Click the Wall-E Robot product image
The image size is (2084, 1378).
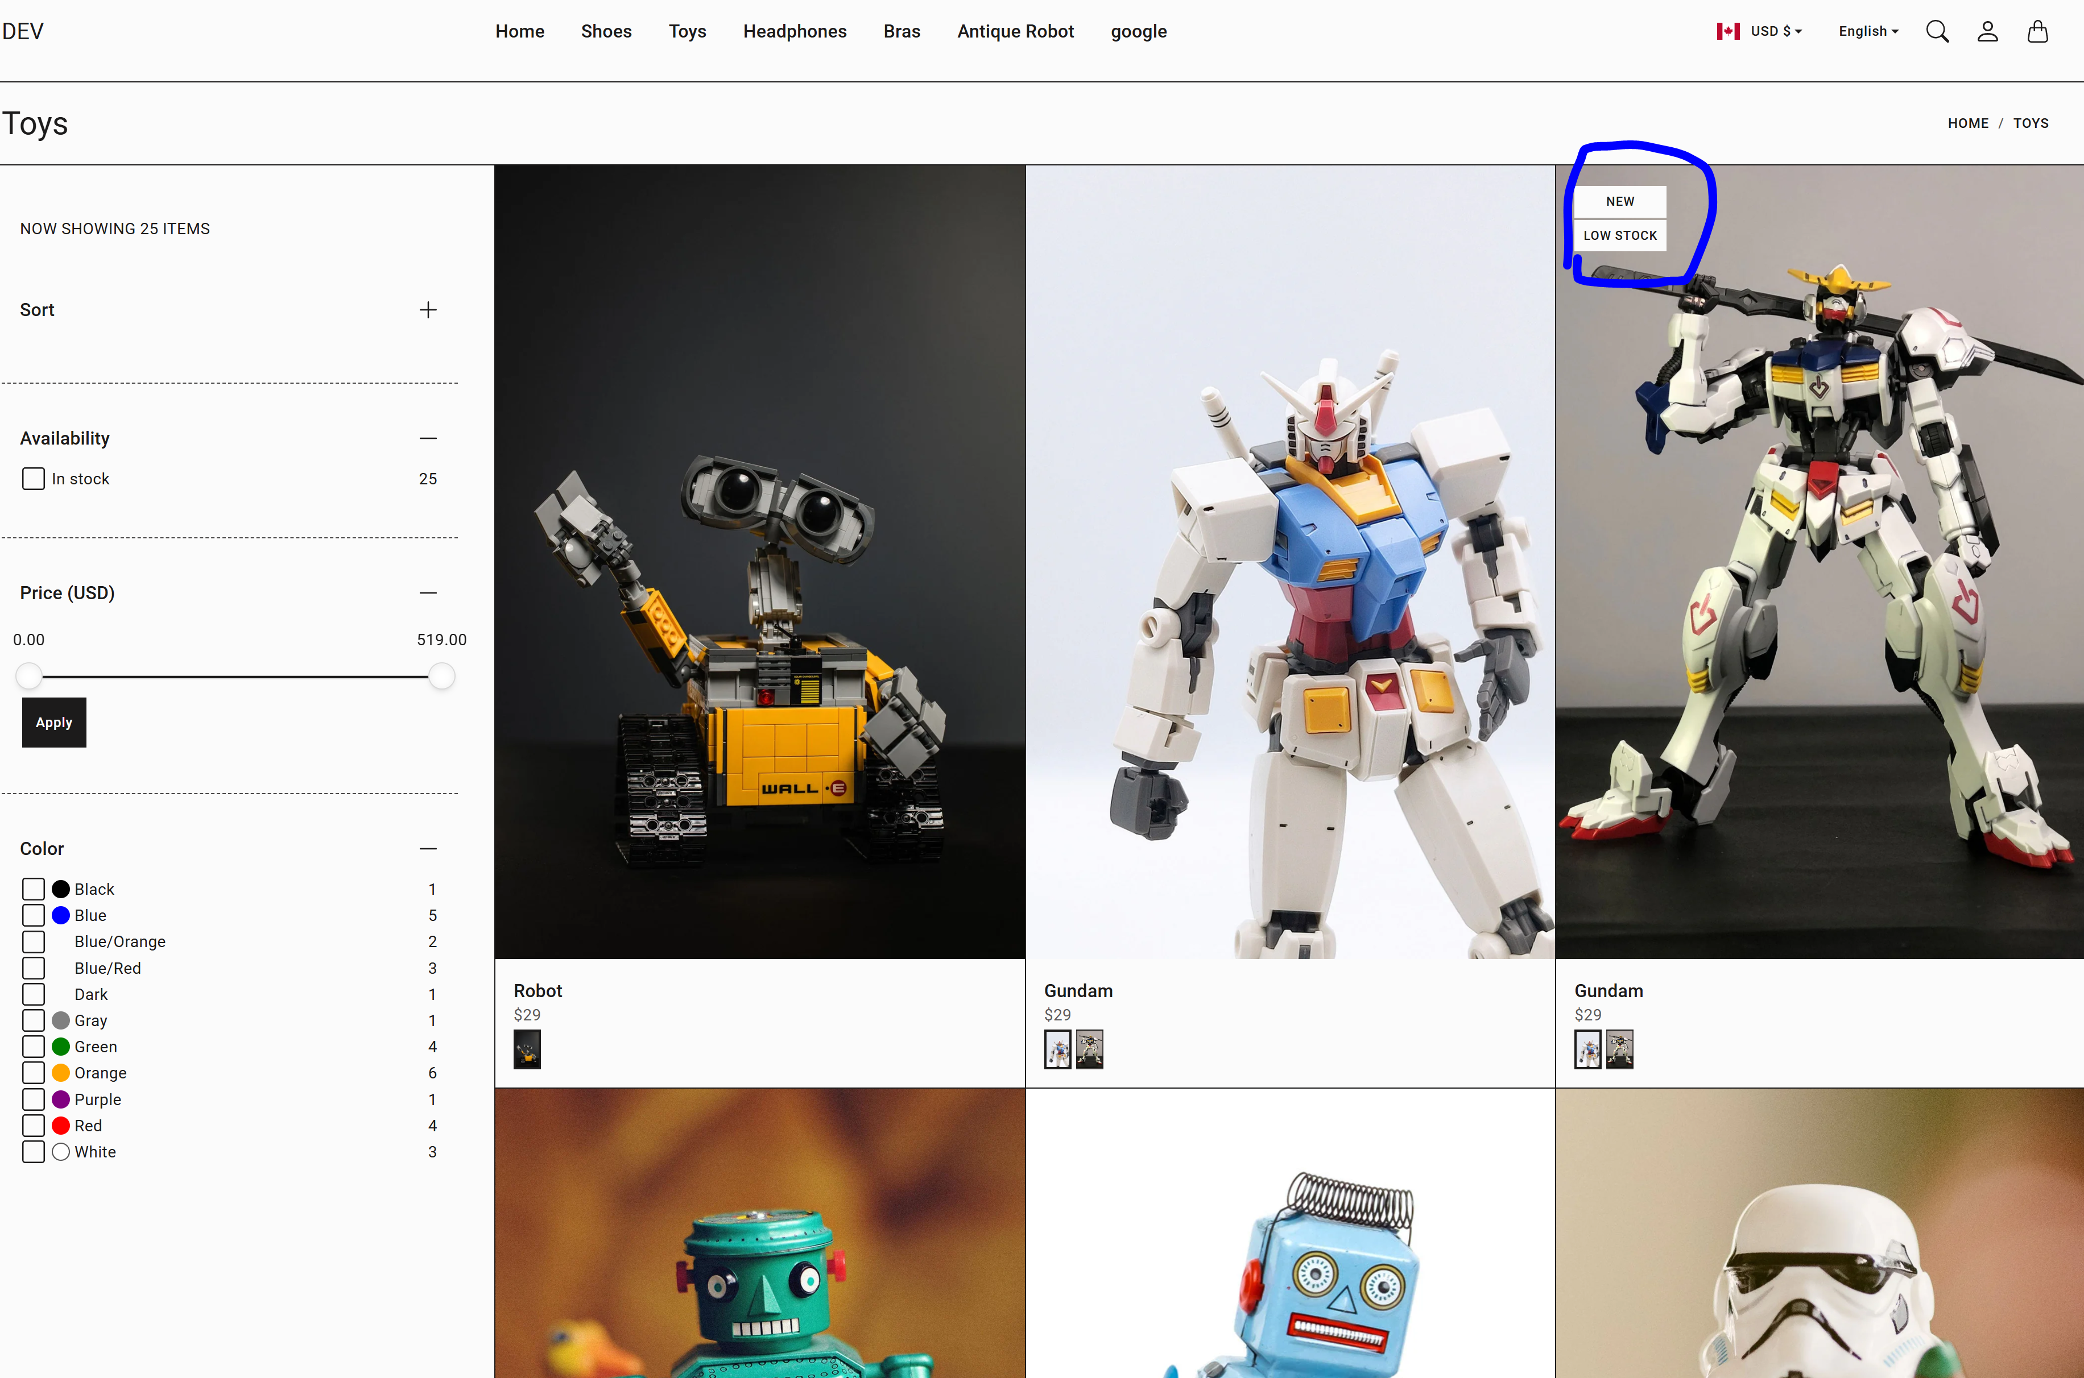click(760, 562)
